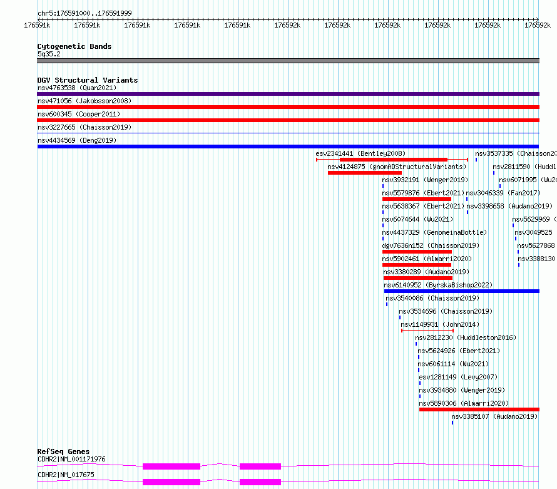Click the CDHR2|NM_017675 gene label
The height and width of the screenshot is (489, 557).
coord(66,475)
